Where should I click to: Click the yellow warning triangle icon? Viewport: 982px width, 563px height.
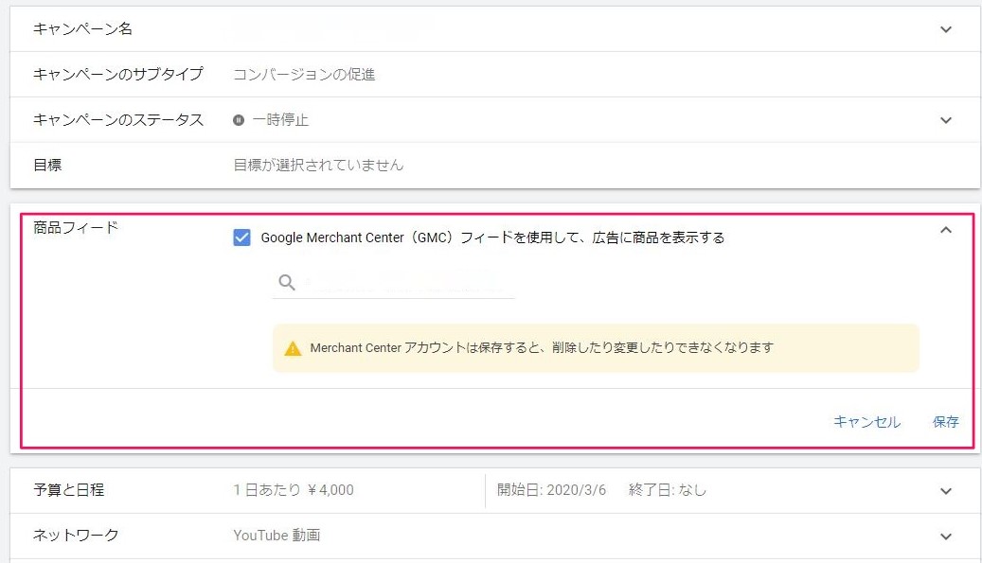294,348
